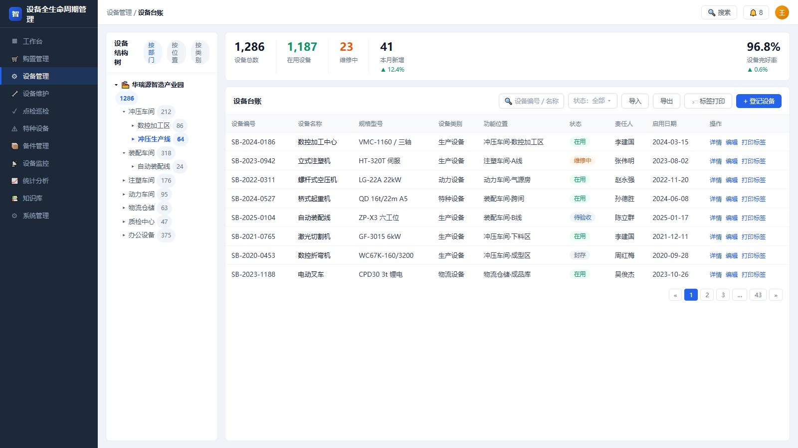Click 编辑 for SB-2023-0942 row

pos(732,161)
